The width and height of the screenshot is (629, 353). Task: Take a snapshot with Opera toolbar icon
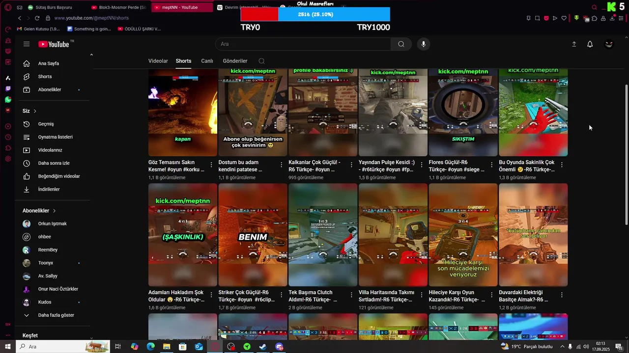coord(537,18)
